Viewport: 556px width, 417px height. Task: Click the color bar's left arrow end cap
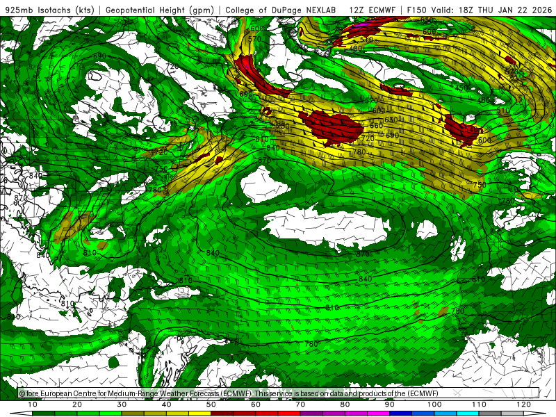click(x=21, y=414)
